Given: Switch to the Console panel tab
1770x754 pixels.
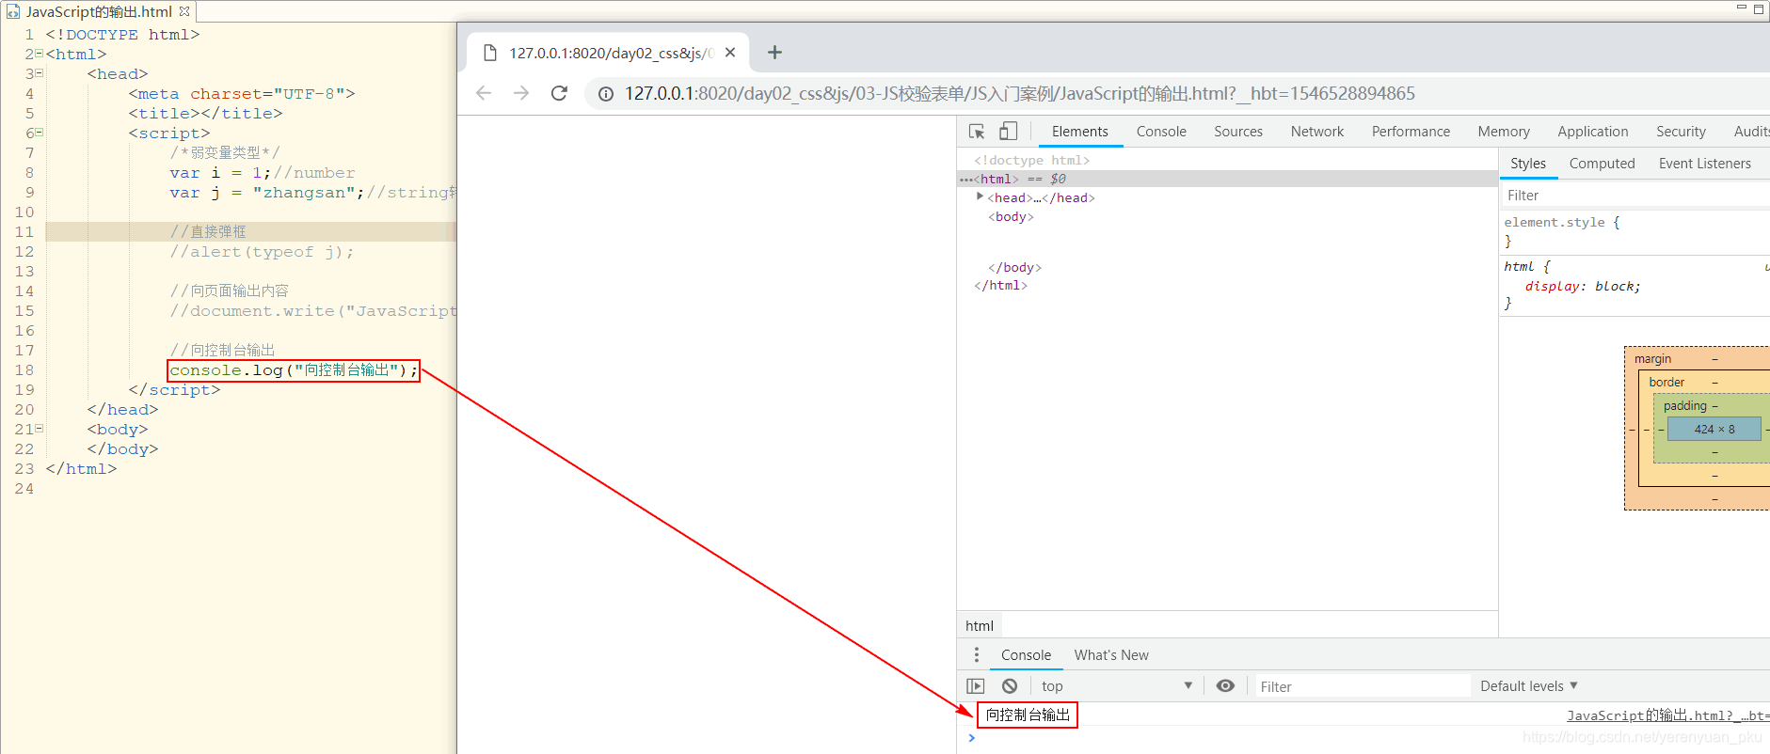Looking at the screenshot, I should click(x=1161, y=132).
